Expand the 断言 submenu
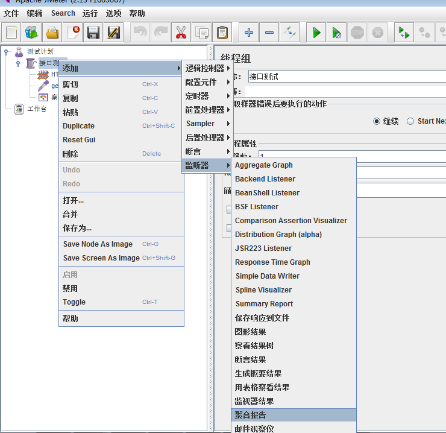This screenshot has height=433, width=446. [x=207, y=151]
